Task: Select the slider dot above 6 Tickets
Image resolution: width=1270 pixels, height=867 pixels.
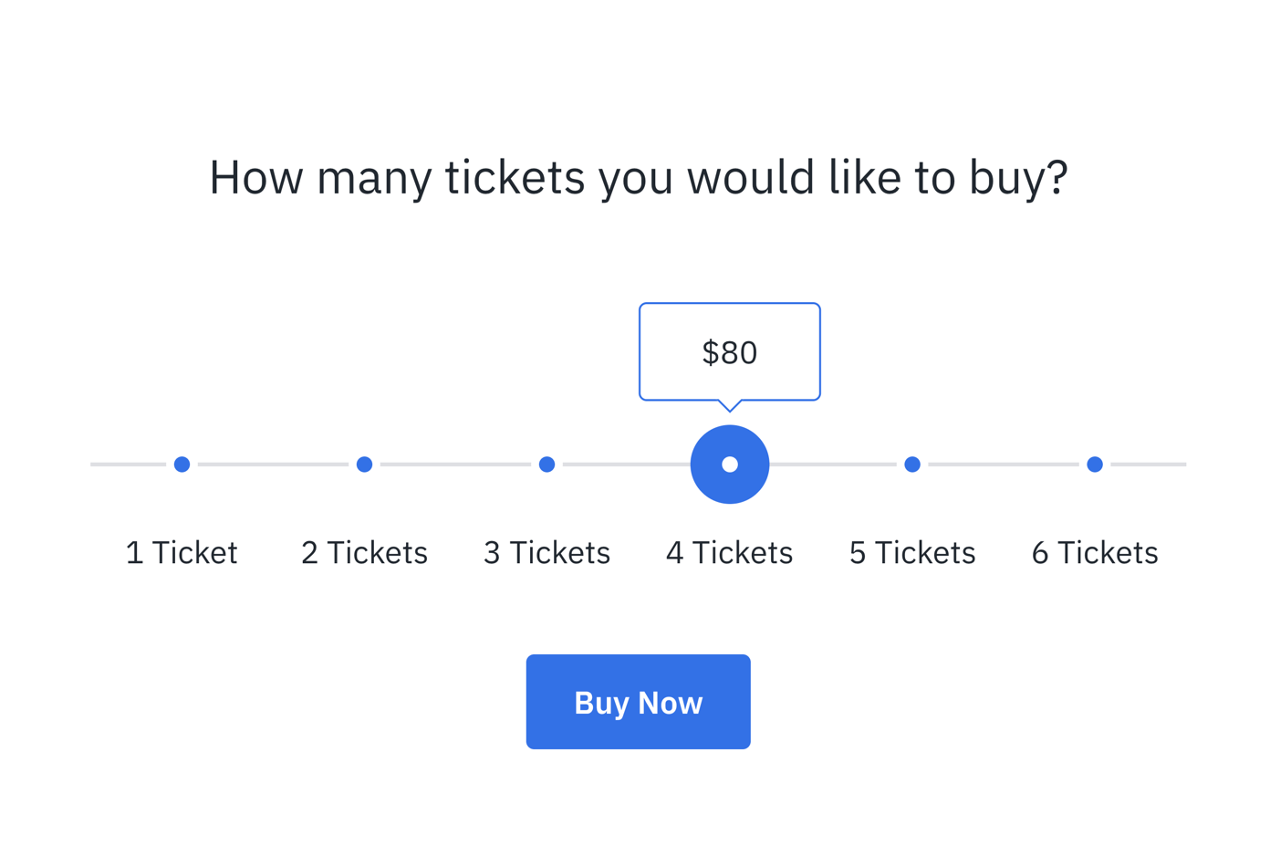Action: [1095, 465]
